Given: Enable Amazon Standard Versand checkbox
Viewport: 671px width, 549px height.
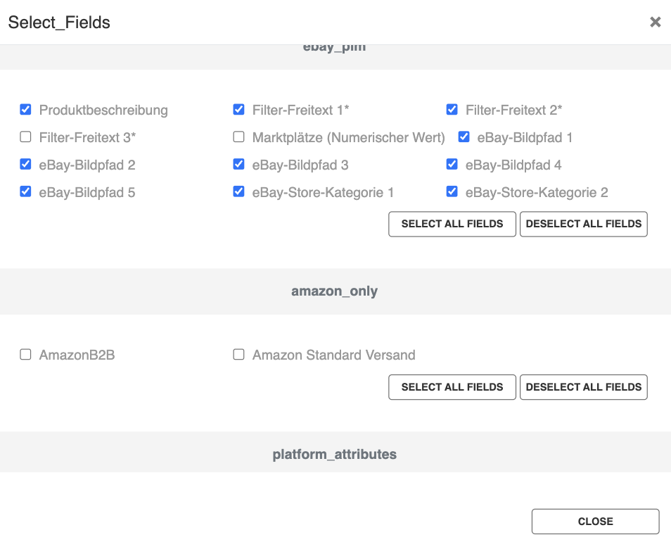Looking at the screenshot, I should [238, 355].
